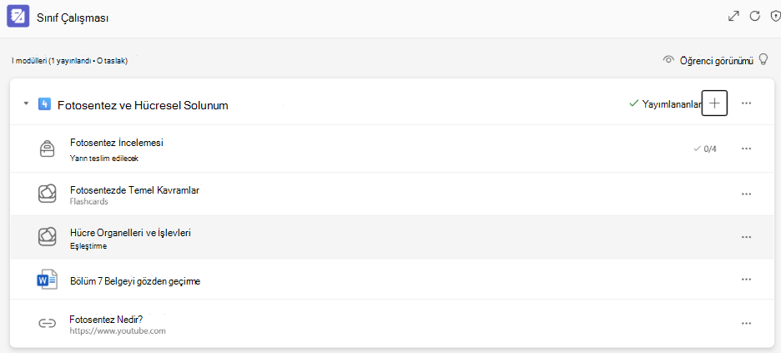This screenshot has width=781, height=353.
Task: Refresh the Sınıf Çalışması page
Action: (x=755, y=16)
